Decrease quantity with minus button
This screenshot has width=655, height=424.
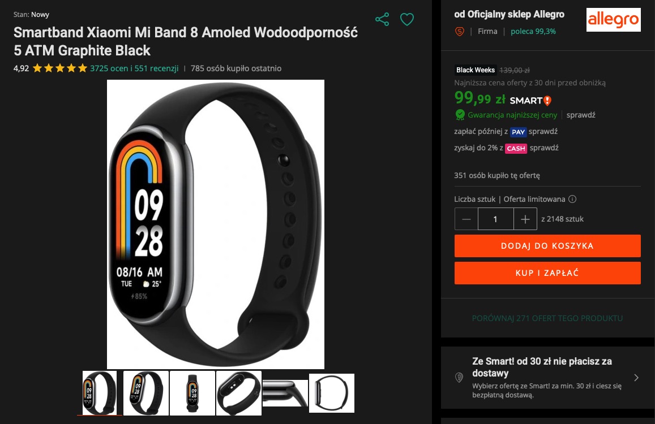(466, 219)
